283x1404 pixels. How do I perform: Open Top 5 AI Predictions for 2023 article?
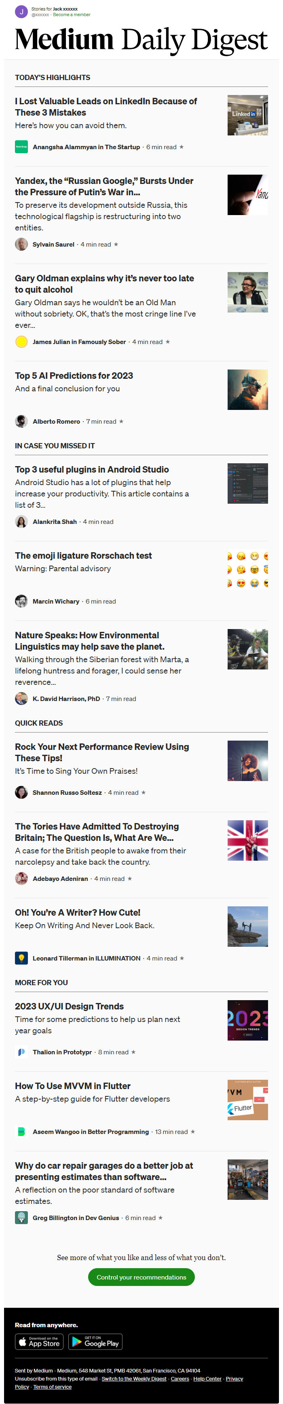74,376
